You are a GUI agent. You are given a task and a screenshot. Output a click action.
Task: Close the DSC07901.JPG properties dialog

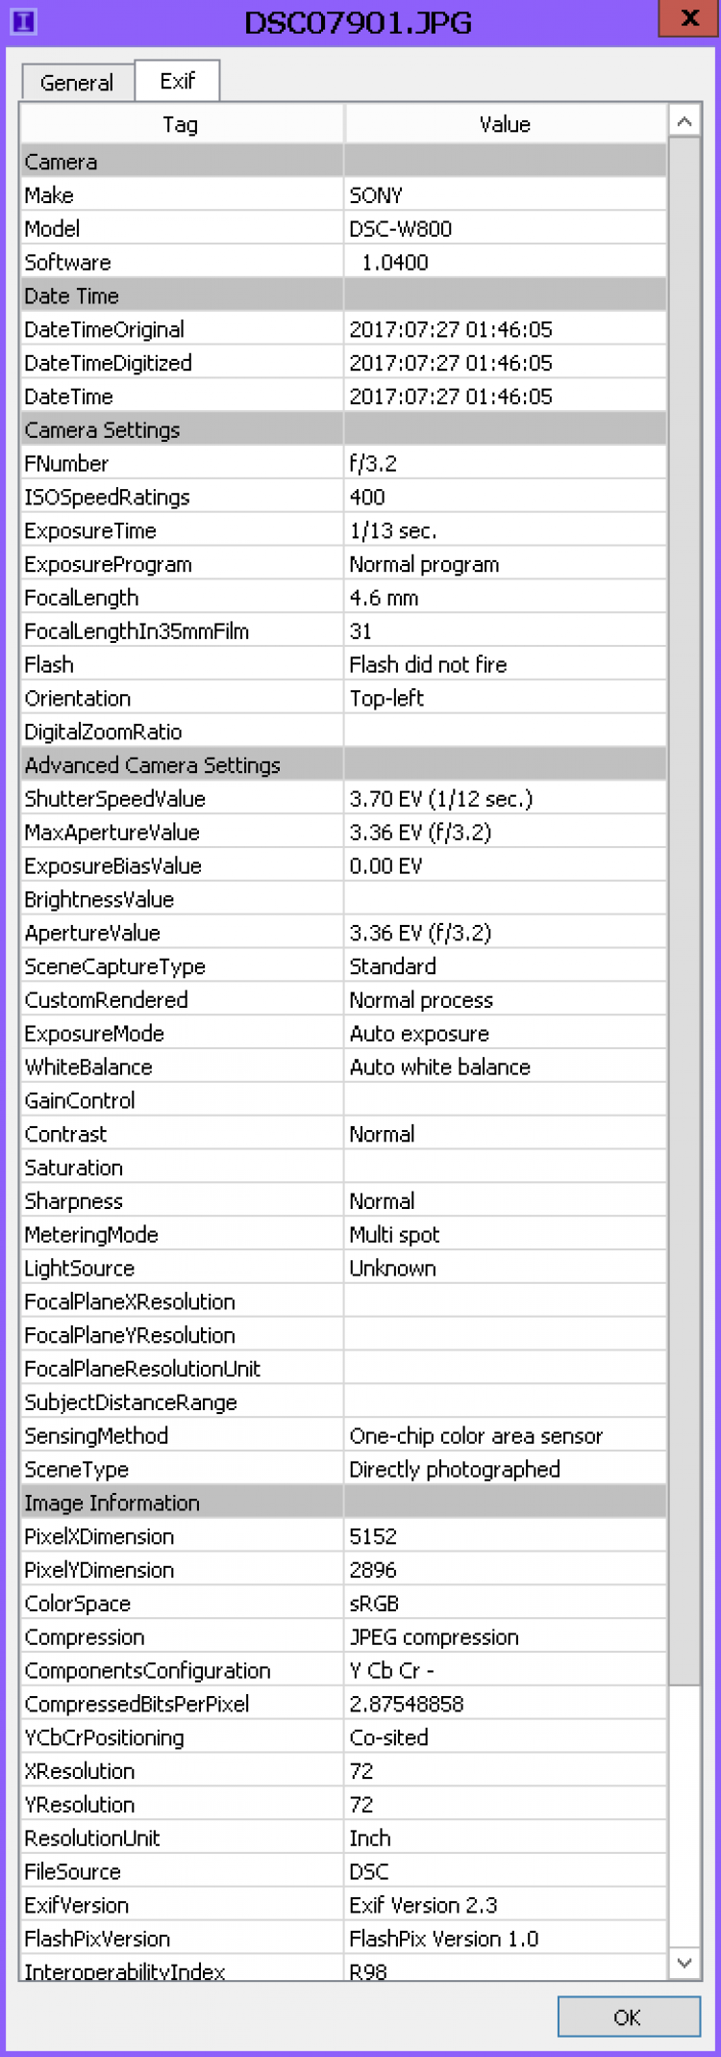click(690, 18)
